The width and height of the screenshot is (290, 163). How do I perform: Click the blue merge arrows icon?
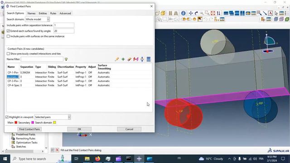[142, 59]
